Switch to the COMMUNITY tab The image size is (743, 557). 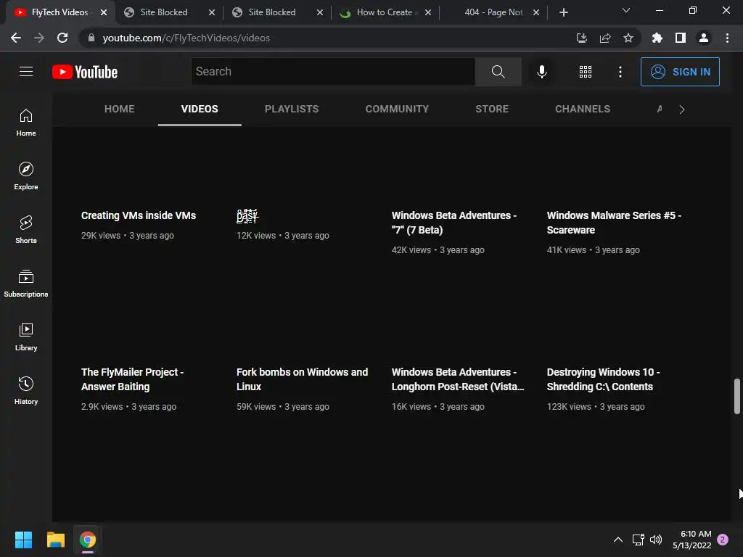[397, 109]
